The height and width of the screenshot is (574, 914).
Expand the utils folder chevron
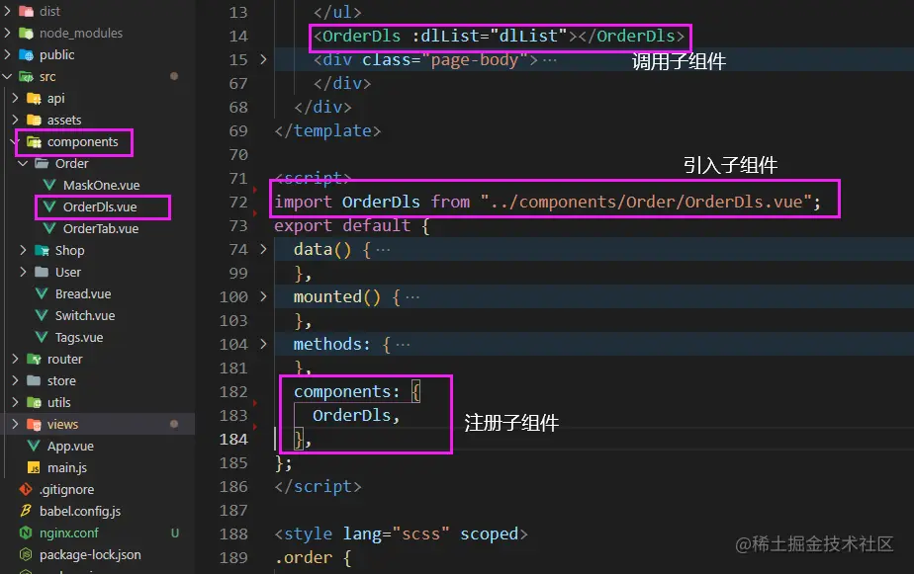pos(16,402)
